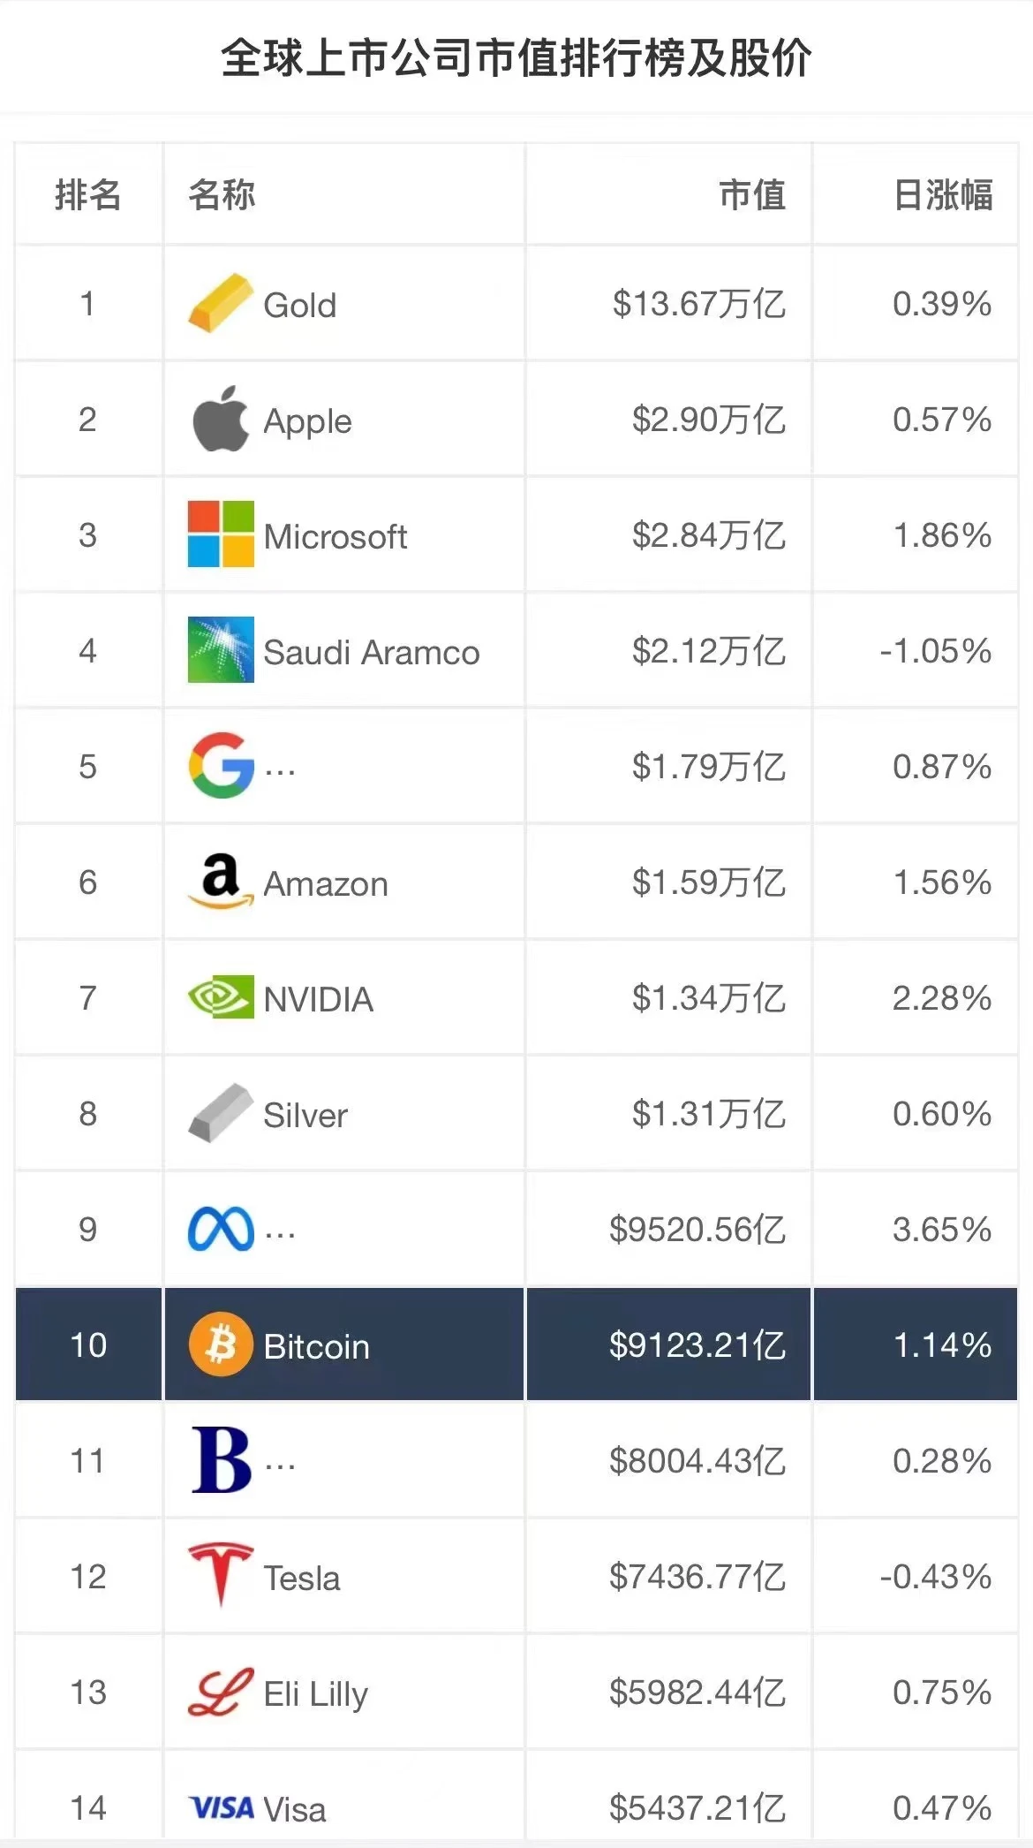Open the Visa row name
Image resolution: width=1033 pixels, height=1848 pixels.
(295, 1809)
